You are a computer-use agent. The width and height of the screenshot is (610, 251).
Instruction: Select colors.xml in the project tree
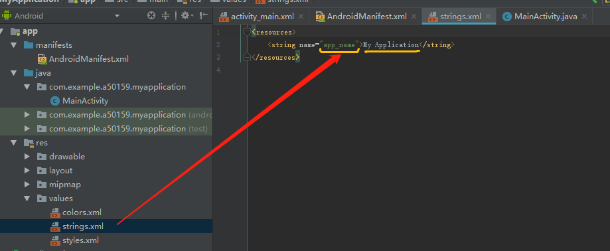pyautogui.click(x=106, y=212)
